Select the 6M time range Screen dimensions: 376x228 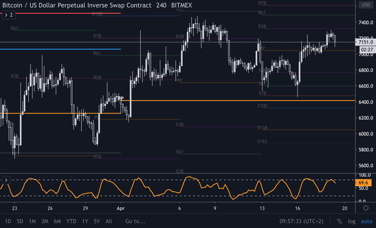pos(57,221)
